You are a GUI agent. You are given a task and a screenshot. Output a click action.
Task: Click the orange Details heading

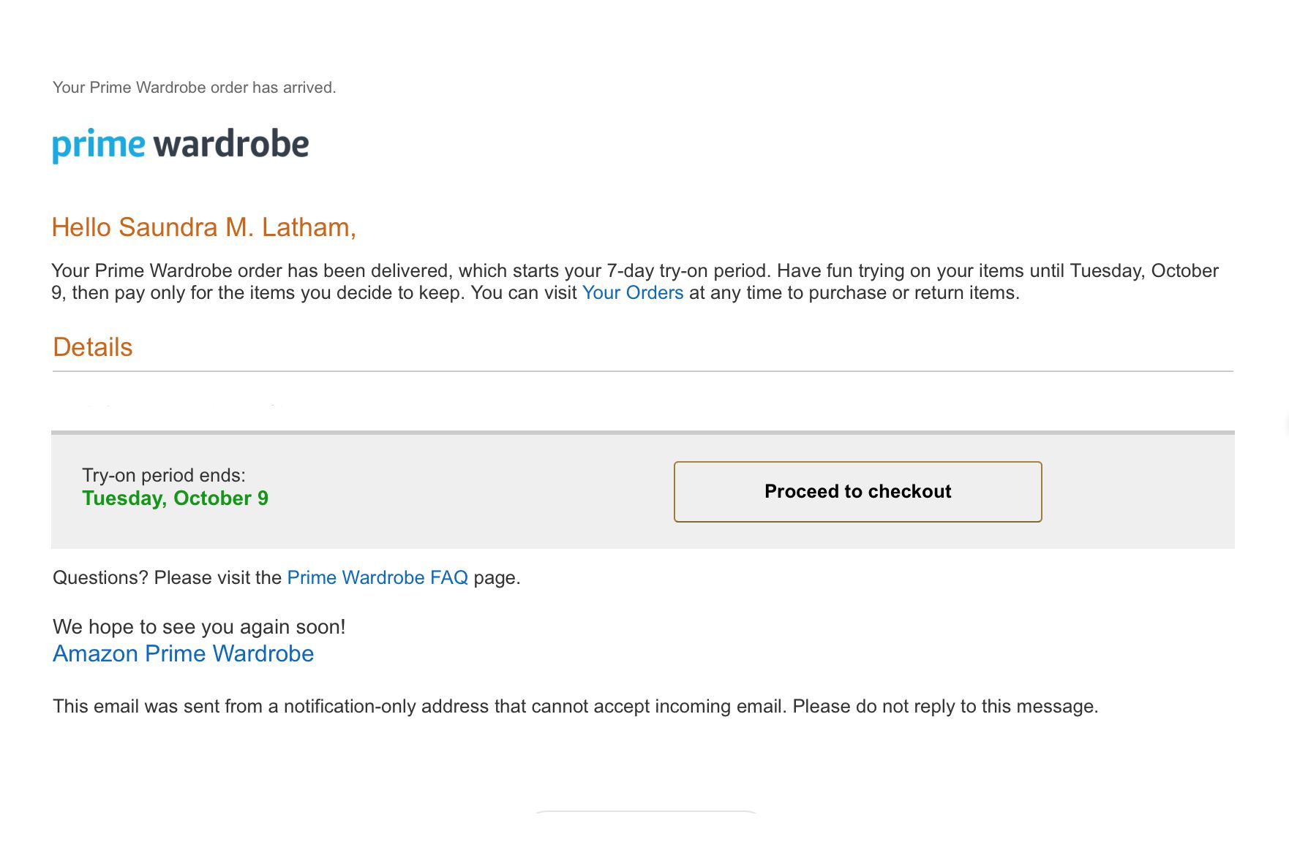tap(93, 347)
